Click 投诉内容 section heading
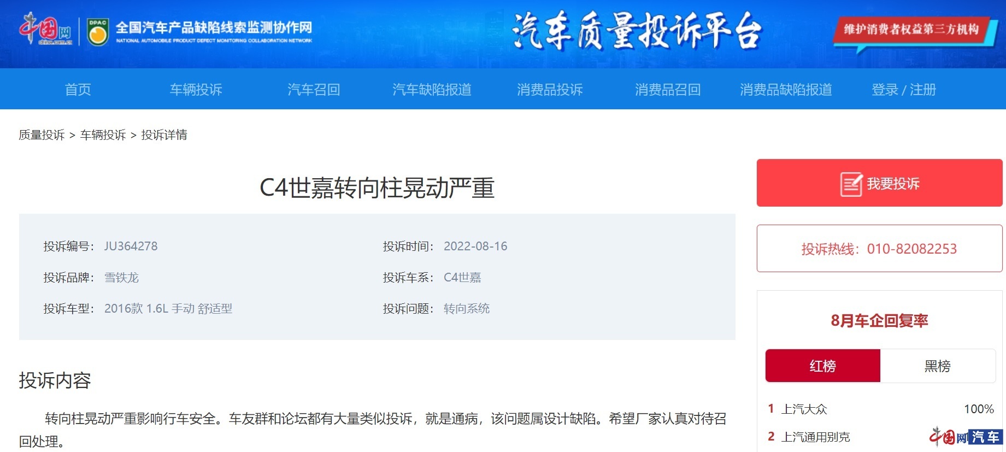This screenshot has height=452, width=1006. coord(55,380)
